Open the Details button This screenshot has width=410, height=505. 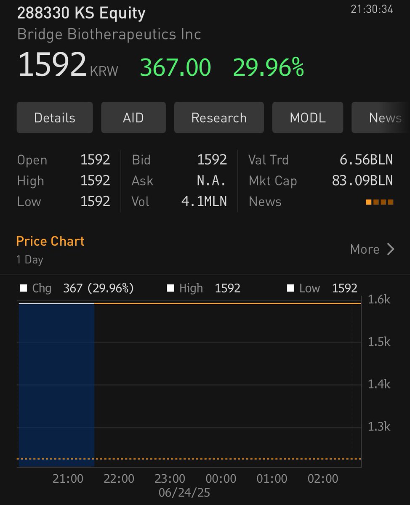coord(55,117)
